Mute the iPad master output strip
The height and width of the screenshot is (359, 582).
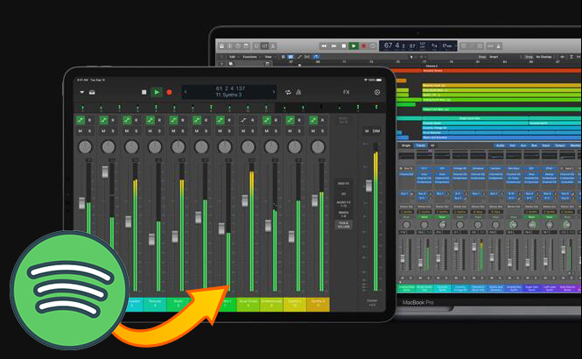(x=367, y=131)
